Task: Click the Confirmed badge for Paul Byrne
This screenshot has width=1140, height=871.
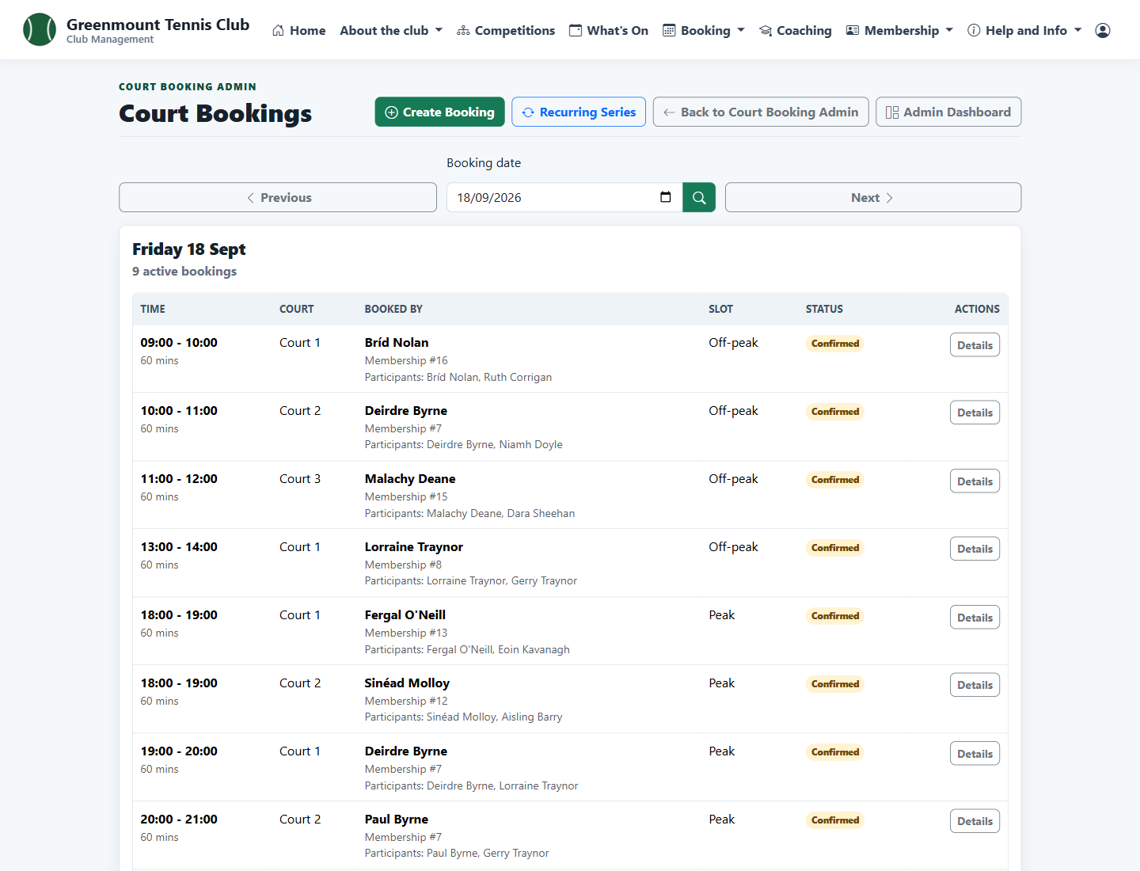Action: [835, 820]
